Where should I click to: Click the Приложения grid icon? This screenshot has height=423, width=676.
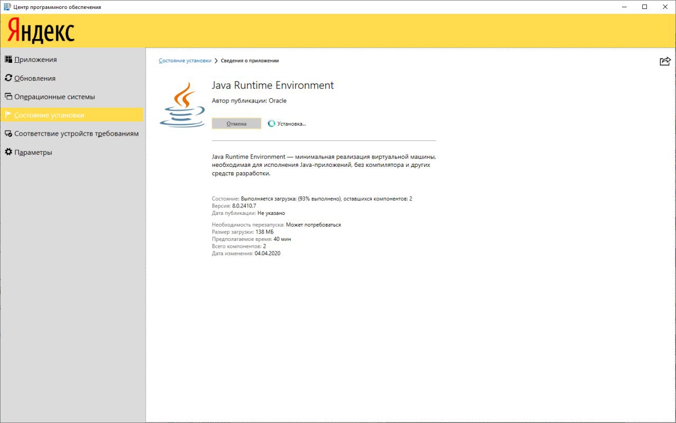click(8, 59)
